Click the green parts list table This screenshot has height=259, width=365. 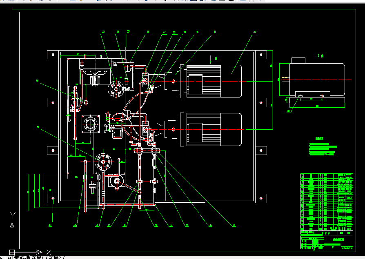tap(327, 202)
